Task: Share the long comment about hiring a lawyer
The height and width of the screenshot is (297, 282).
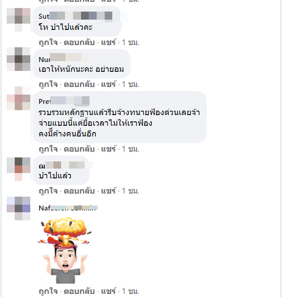Action: pos(108,149)
